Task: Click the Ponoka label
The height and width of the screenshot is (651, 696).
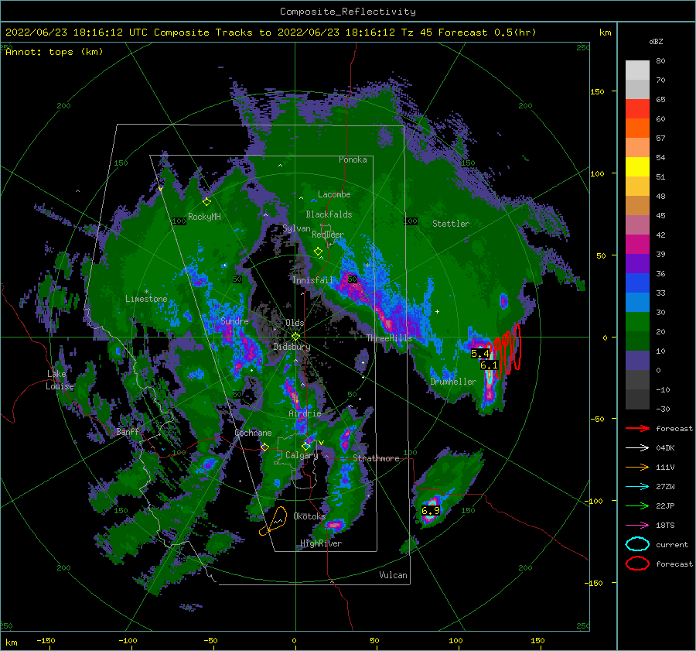Action: pos(353,159)
